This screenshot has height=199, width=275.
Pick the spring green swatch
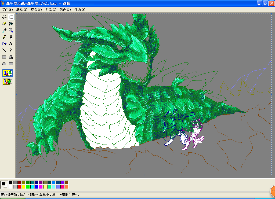pos(49,187)
